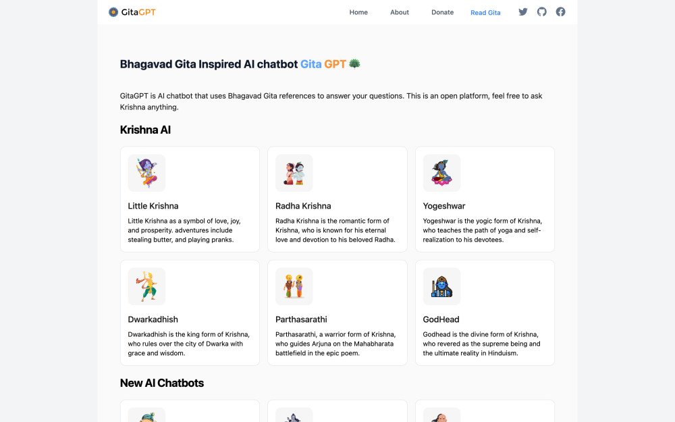Click the Parthasarathi card title
This screenshot has height=422, width=675.
coord(301,319)
